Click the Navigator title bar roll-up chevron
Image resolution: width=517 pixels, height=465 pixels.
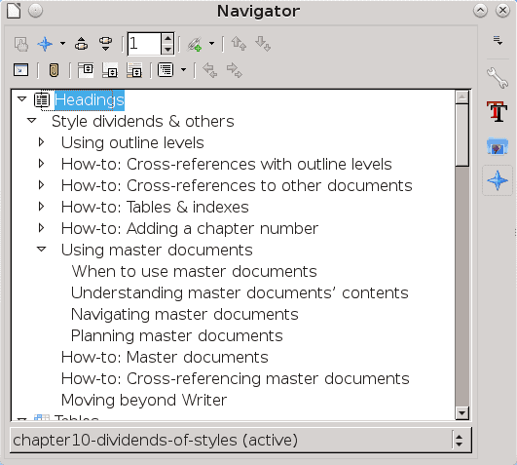pos(480,11)
